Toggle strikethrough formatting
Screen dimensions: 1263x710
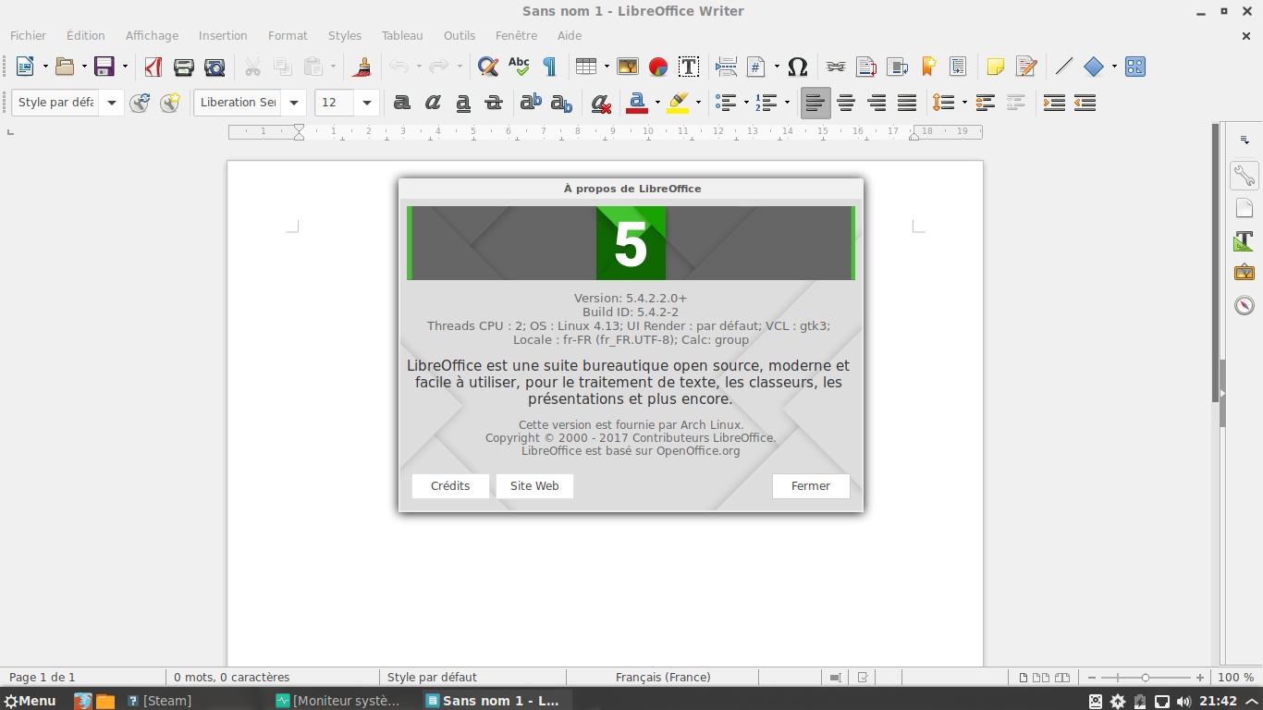pyautogui.click(x=494, y=103)
